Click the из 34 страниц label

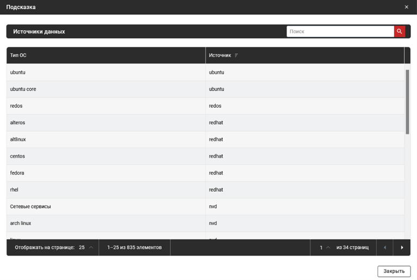[352, 247]
